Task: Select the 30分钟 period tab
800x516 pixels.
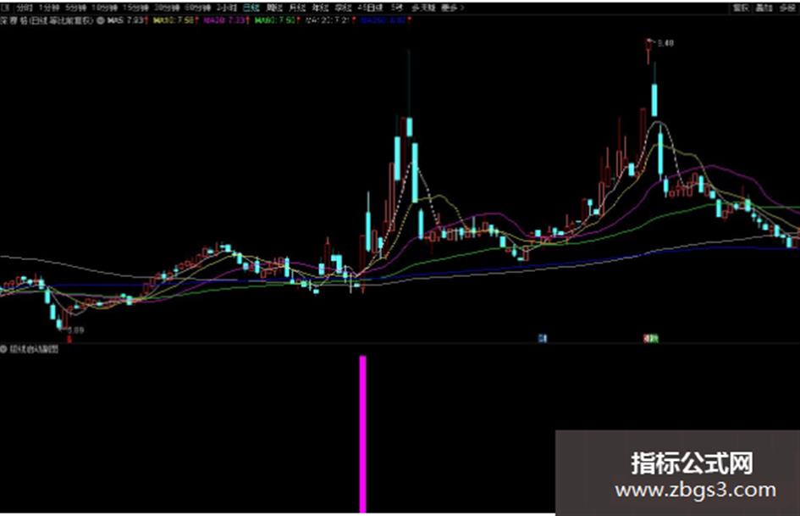Action: click(x=168, y=8)
